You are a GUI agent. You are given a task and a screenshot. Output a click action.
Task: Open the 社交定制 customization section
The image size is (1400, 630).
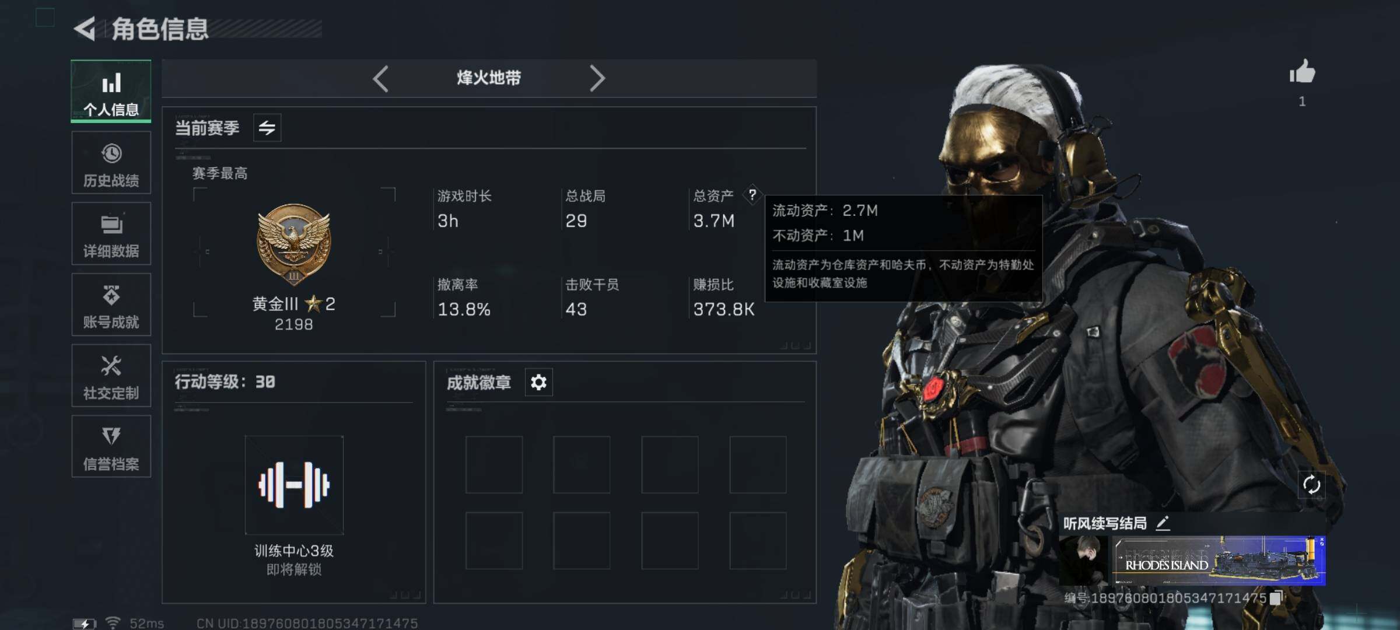111,376
